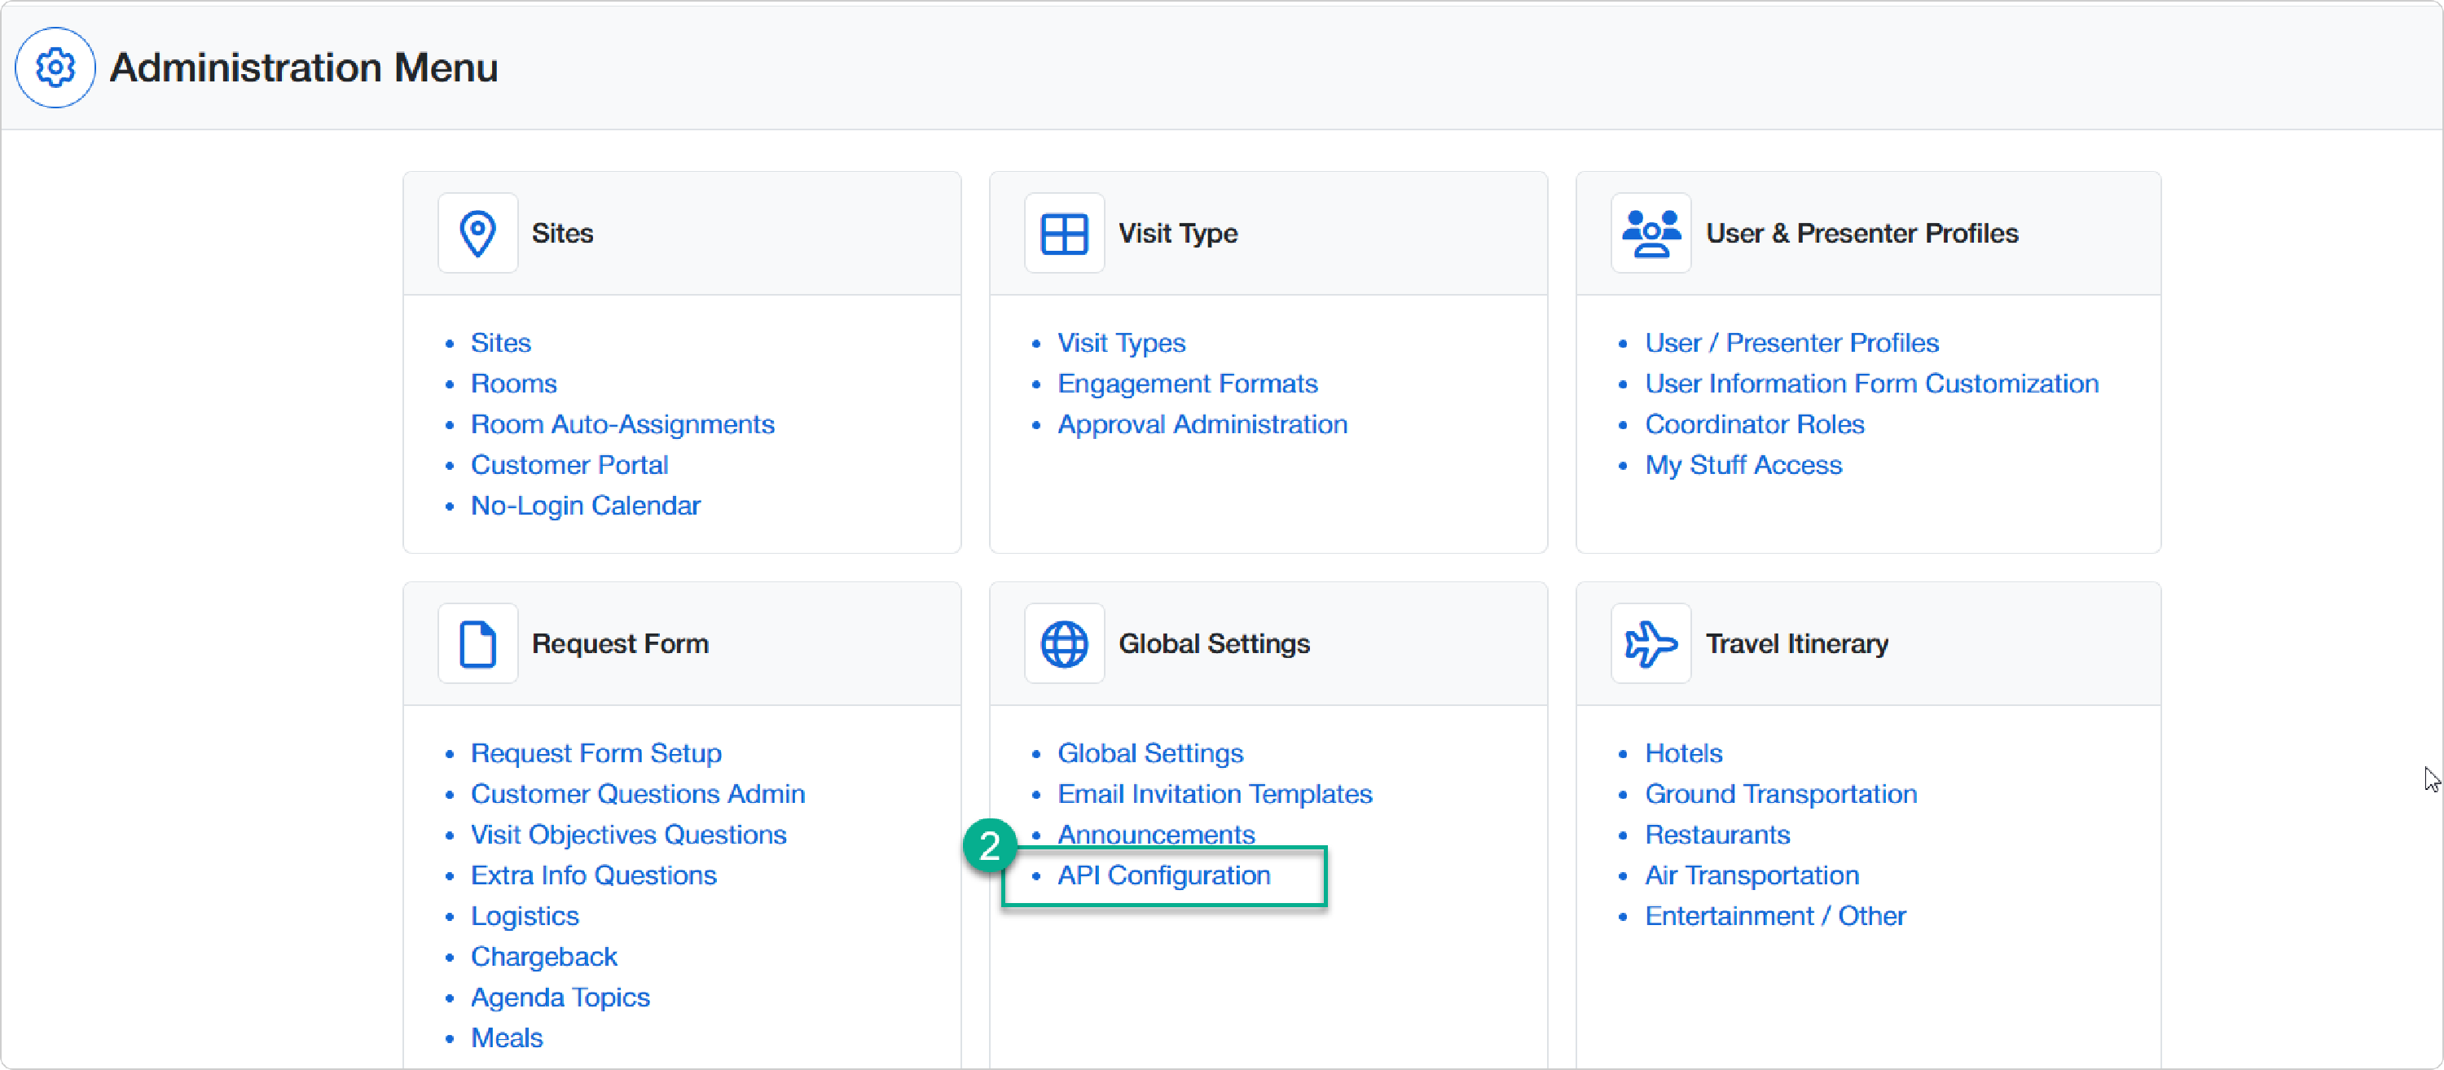The height and width of the screenshot is (1070, 2444).
Task: Open Ground Transportation settings
Action: (x=1780, y=794)
